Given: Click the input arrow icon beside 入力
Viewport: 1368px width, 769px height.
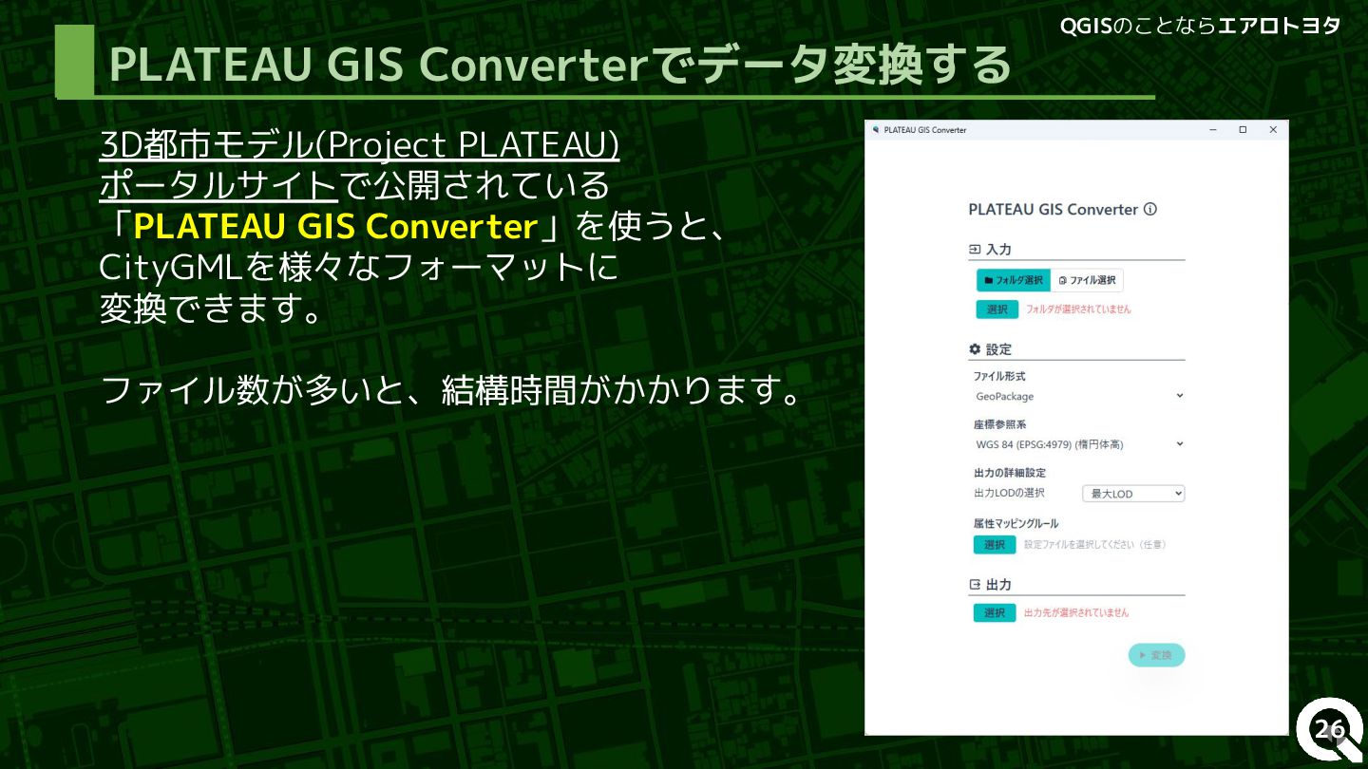Looking at the screenshot, I should tap(975, 250).
